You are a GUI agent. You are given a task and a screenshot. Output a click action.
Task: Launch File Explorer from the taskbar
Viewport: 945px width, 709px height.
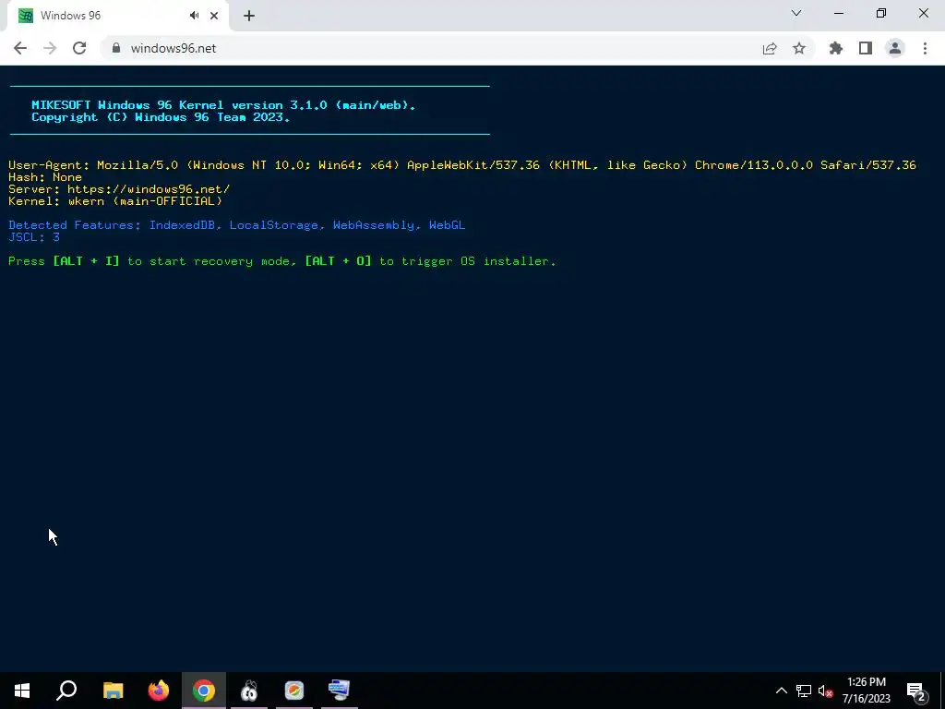tap(113, 691)
